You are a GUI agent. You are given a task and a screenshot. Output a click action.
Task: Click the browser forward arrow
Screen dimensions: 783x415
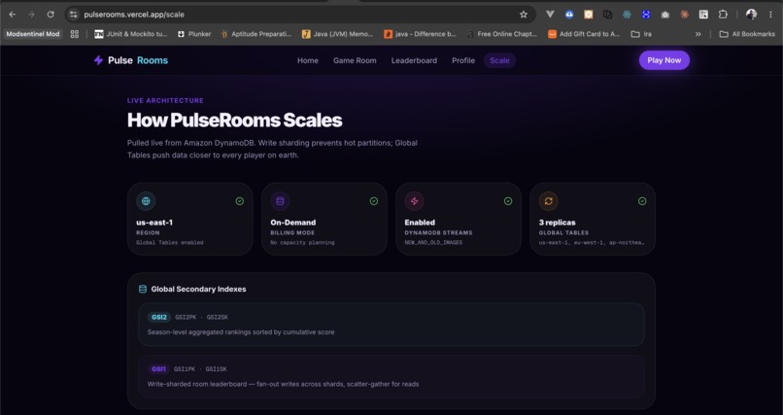coord(31,15)
